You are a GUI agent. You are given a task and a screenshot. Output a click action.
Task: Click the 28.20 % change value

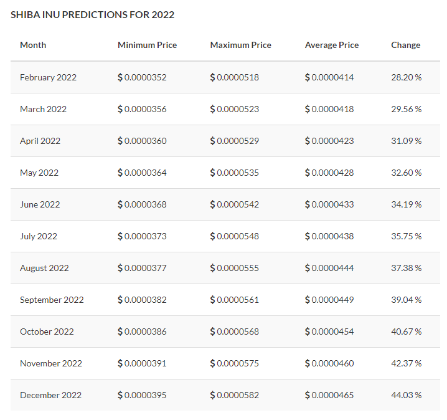pyautogui.click(x=407, y=77)
